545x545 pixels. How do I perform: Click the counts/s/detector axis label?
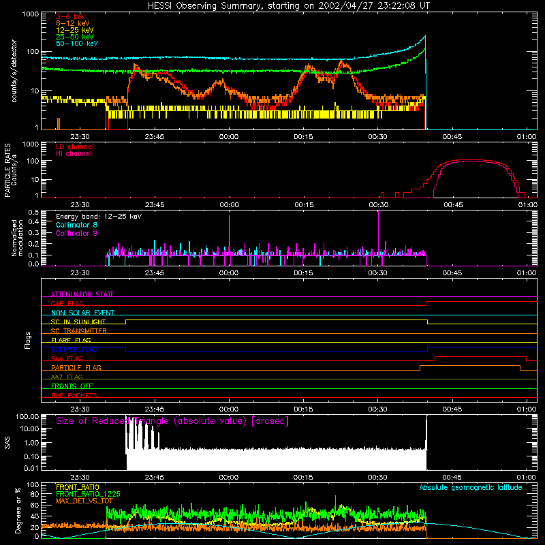click(14, 71)
